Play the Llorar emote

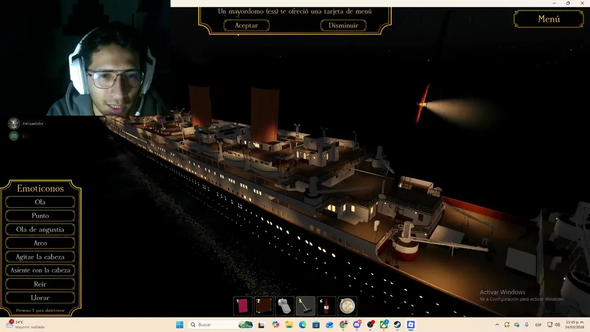click(x=40, y=298)
